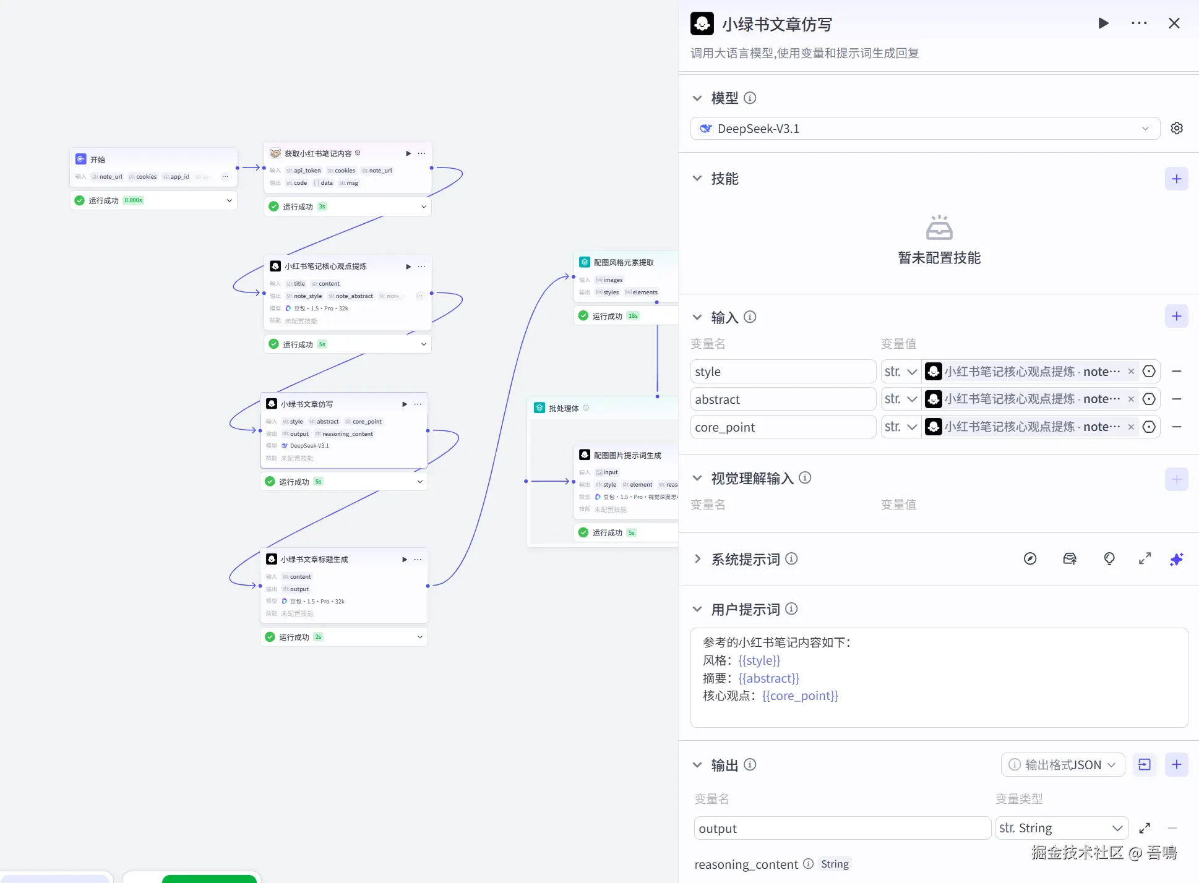Open model settings gear next to DeepSeek-V3.1

click(x=1177, y=128)
